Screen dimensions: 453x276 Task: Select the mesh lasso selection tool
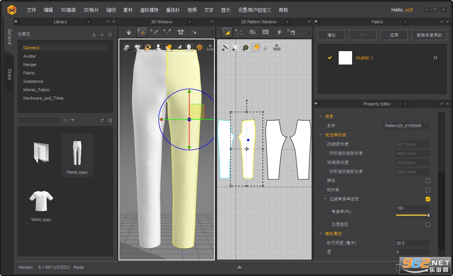click(x=154, y=32)
